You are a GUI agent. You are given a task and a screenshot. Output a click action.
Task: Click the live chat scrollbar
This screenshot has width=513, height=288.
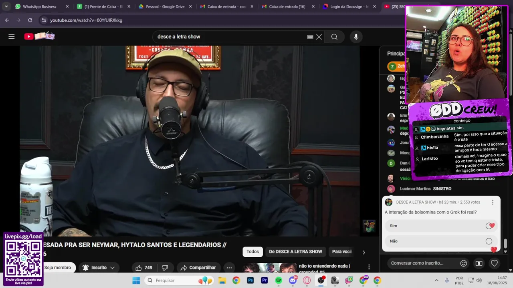(x=505, y=243)
